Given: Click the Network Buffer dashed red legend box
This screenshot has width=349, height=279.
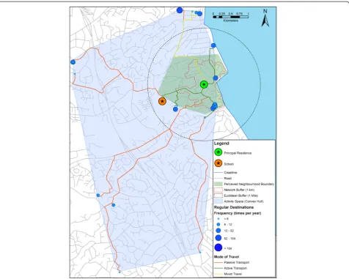Looking at the screenshot, I should click(218, 190).
